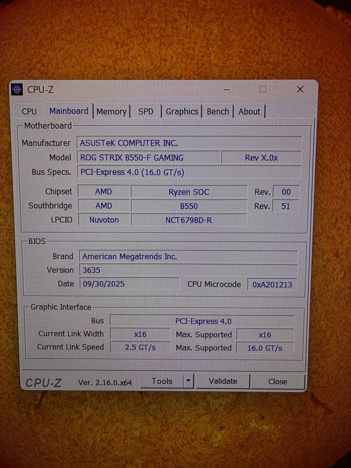The width and height of the screenshot is (351, 468).
Task: Click the max supported speed 16.0 GT/s
Action: [265, 348]
